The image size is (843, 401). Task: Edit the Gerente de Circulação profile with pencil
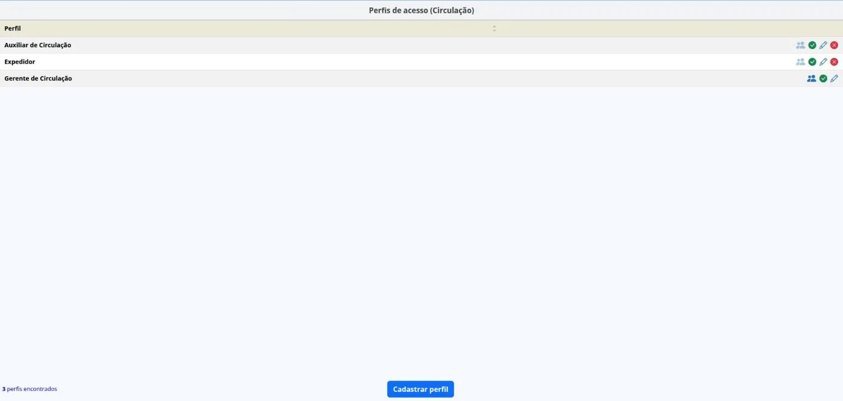tap(834, 79)
